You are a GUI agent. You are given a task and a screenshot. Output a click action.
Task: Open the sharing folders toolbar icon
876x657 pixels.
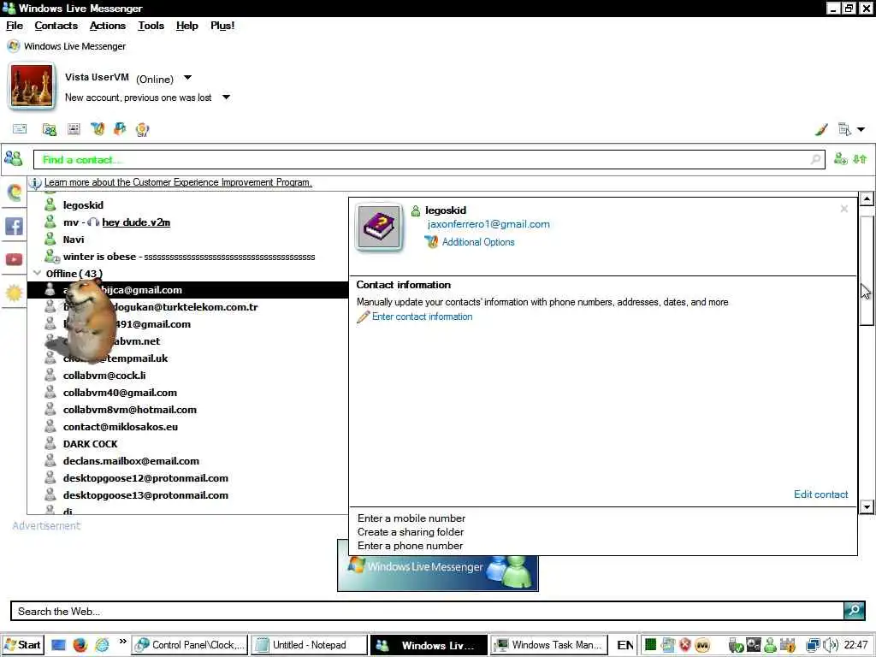49,130
